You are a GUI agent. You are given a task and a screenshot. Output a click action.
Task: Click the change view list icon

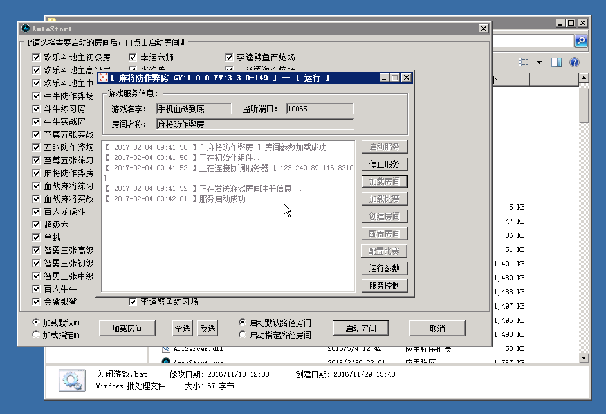[x=524, y=62]
